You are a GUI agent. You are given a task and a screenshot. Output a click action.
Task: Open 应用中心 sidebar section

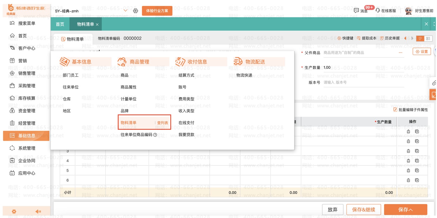click(x=23, y=173)
